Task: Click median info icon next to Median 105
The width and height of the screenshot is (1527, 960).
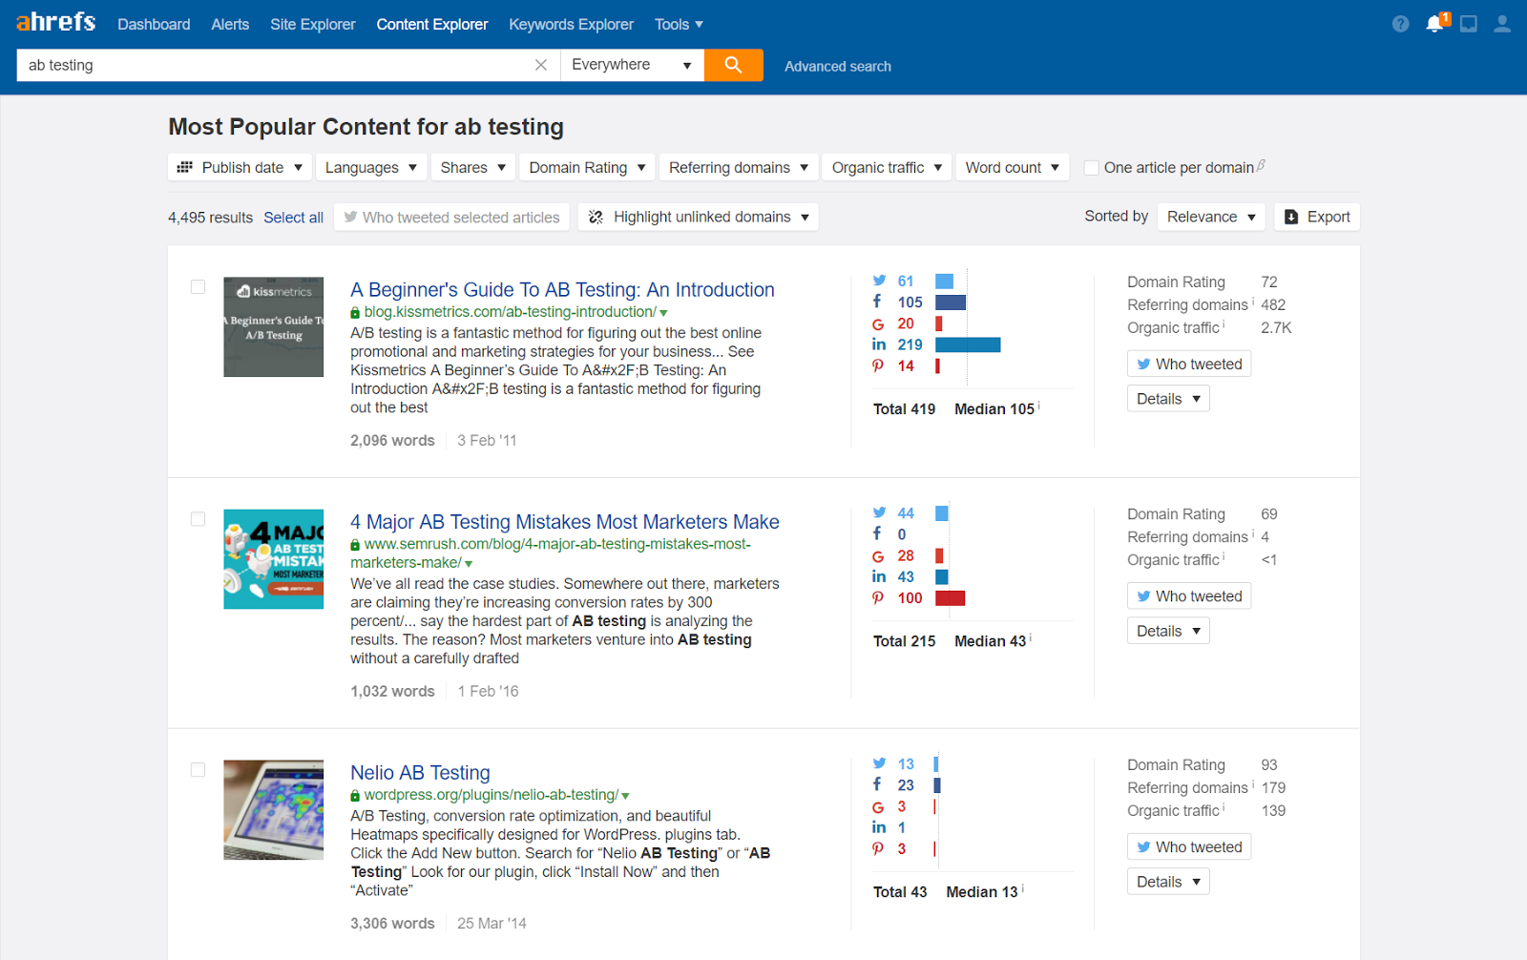Action: tap(1038, 406)
